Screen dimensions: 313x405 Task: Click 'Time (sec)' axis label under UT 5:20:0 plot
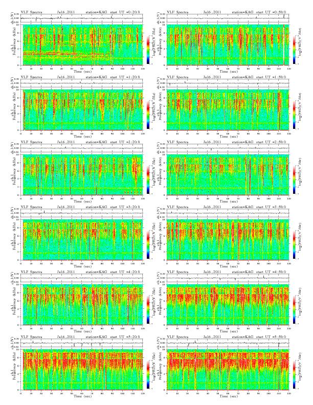coord(83,396)
